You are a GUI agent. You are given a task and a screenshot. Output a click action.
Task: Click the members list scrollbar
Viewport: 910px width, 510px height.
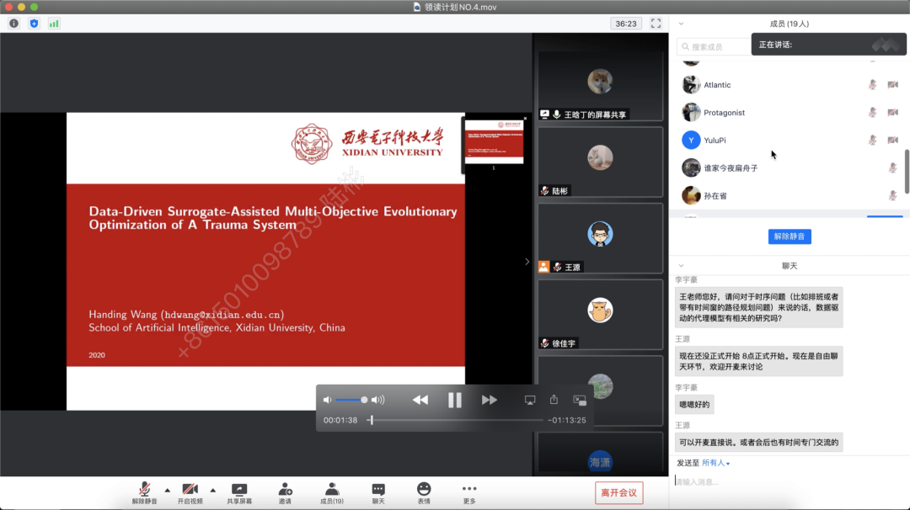pyautogui.click(x=907, y=170)
